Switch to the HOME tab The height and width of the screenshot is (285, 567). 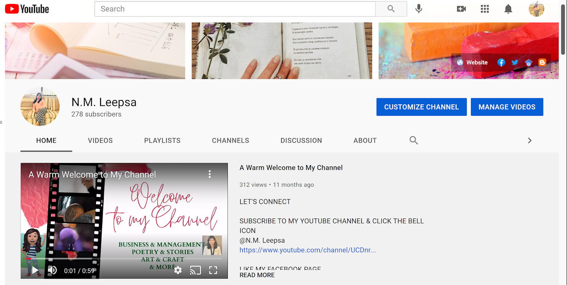pyautogui.click(x=46, y=141)
